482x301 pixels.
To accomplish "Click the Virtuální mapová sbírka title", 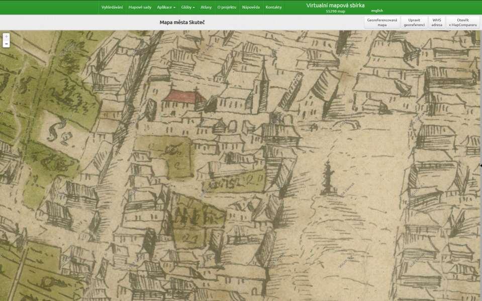I will click(x=335, y=5).
